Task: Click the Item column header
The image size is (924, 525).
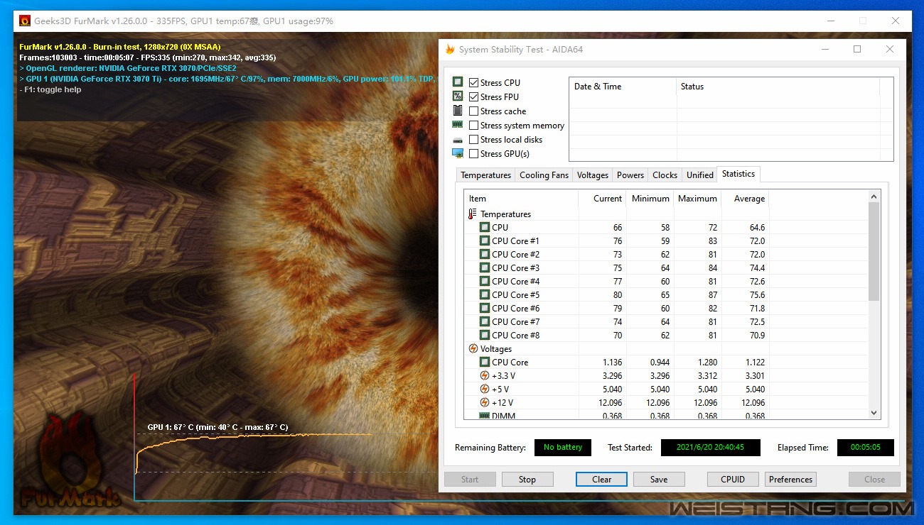Action: [521, 199]
